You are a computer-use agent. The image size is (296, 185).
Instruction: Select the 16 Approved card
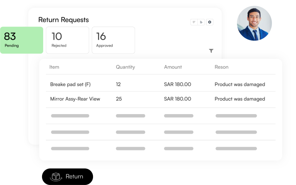(x=113, y=40)
